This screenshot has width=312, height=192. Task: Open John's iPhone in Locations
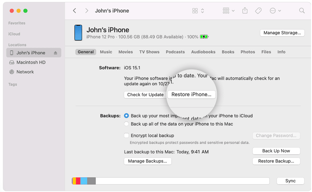(x=34, y=53)
